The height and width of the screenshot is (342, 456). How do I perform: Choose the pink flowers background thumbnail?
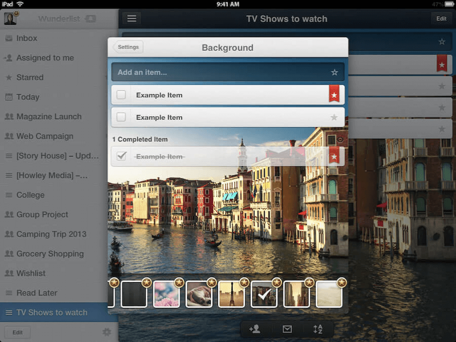167,294
